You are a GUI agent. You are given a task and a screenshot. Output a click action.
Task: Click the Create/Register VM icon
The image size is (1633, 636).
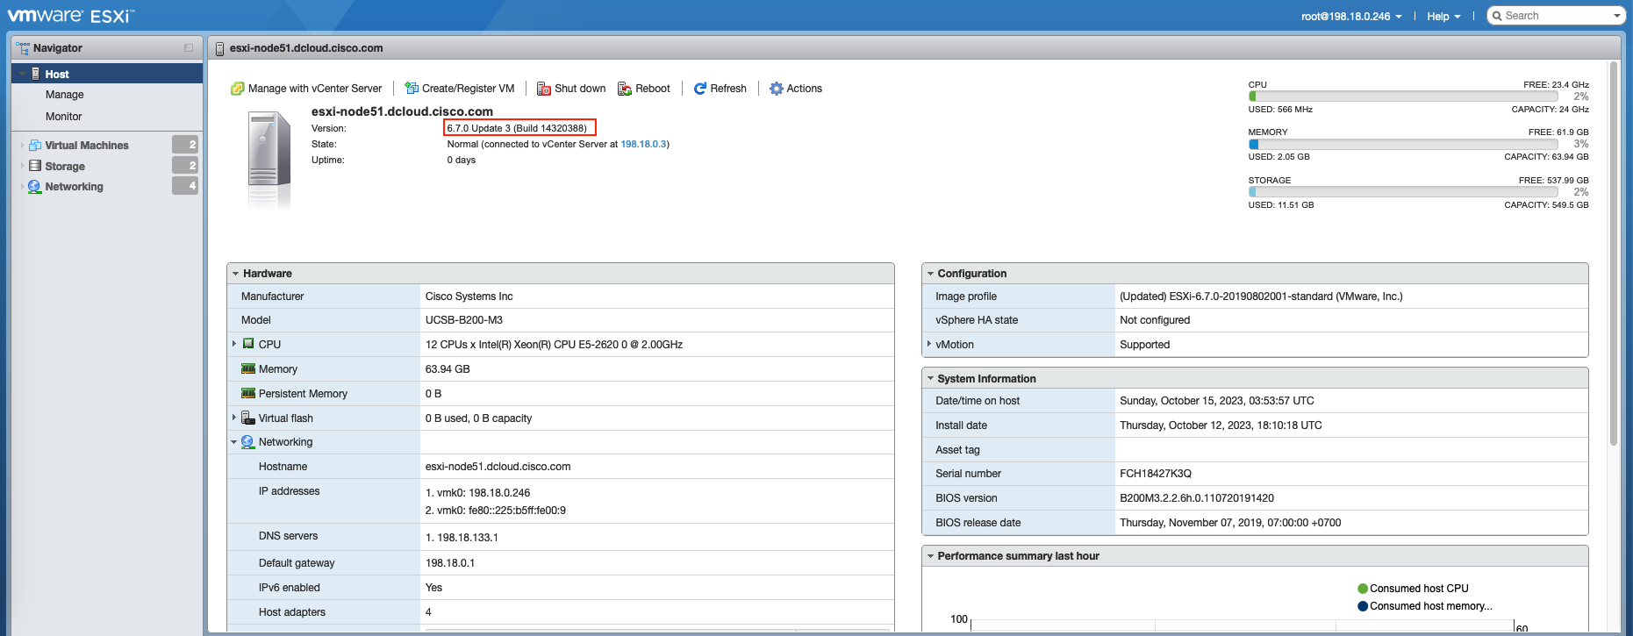click(412, 89)
